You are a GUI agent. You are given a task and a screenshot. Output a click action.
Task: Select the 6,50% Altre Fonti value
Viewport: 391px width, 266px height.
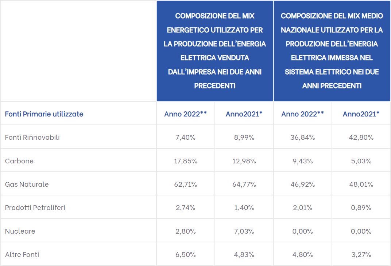pos(186,255)
